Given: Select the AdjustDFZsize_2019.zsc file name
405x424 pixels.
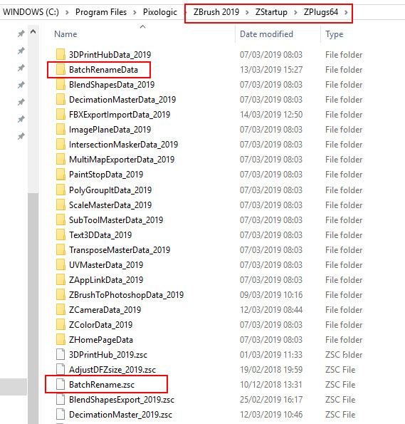Looking at the screenshot, I should pyautogui.click(x=112, y=370).
